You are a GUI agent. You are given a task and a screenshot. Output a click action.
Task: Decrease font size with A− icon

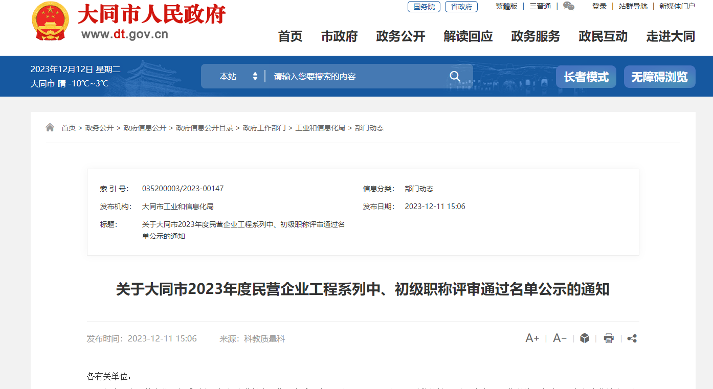click(x=560, y=338)
